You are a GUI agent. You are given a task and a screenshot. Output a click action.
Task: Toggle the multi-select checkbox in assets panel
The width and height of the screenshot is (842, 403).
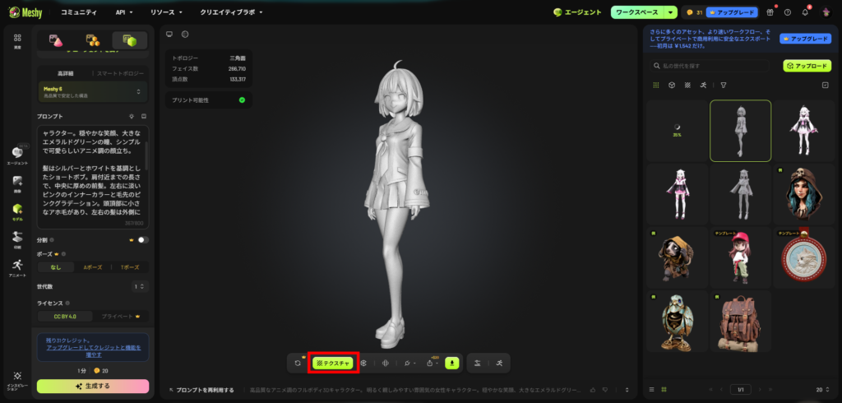point(826,85)
